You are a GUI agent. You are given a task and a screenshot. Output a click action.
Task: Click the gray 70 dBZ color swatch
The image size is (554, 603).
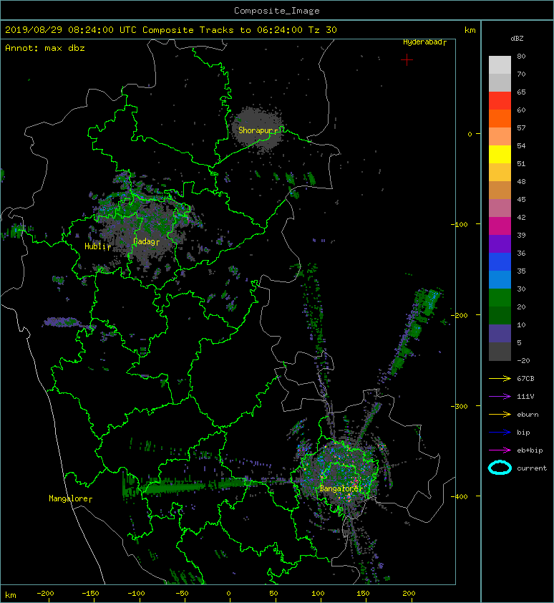[500, 82]
